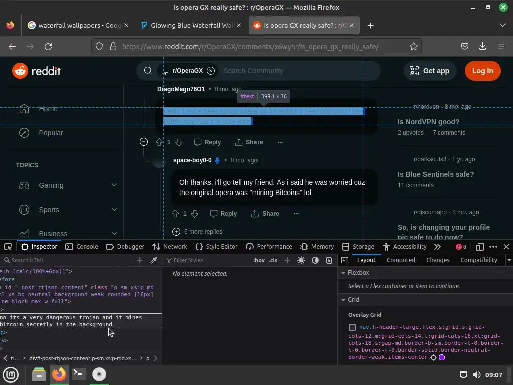Switch to the Network tab
513x385 pixels.
[170, 247]
